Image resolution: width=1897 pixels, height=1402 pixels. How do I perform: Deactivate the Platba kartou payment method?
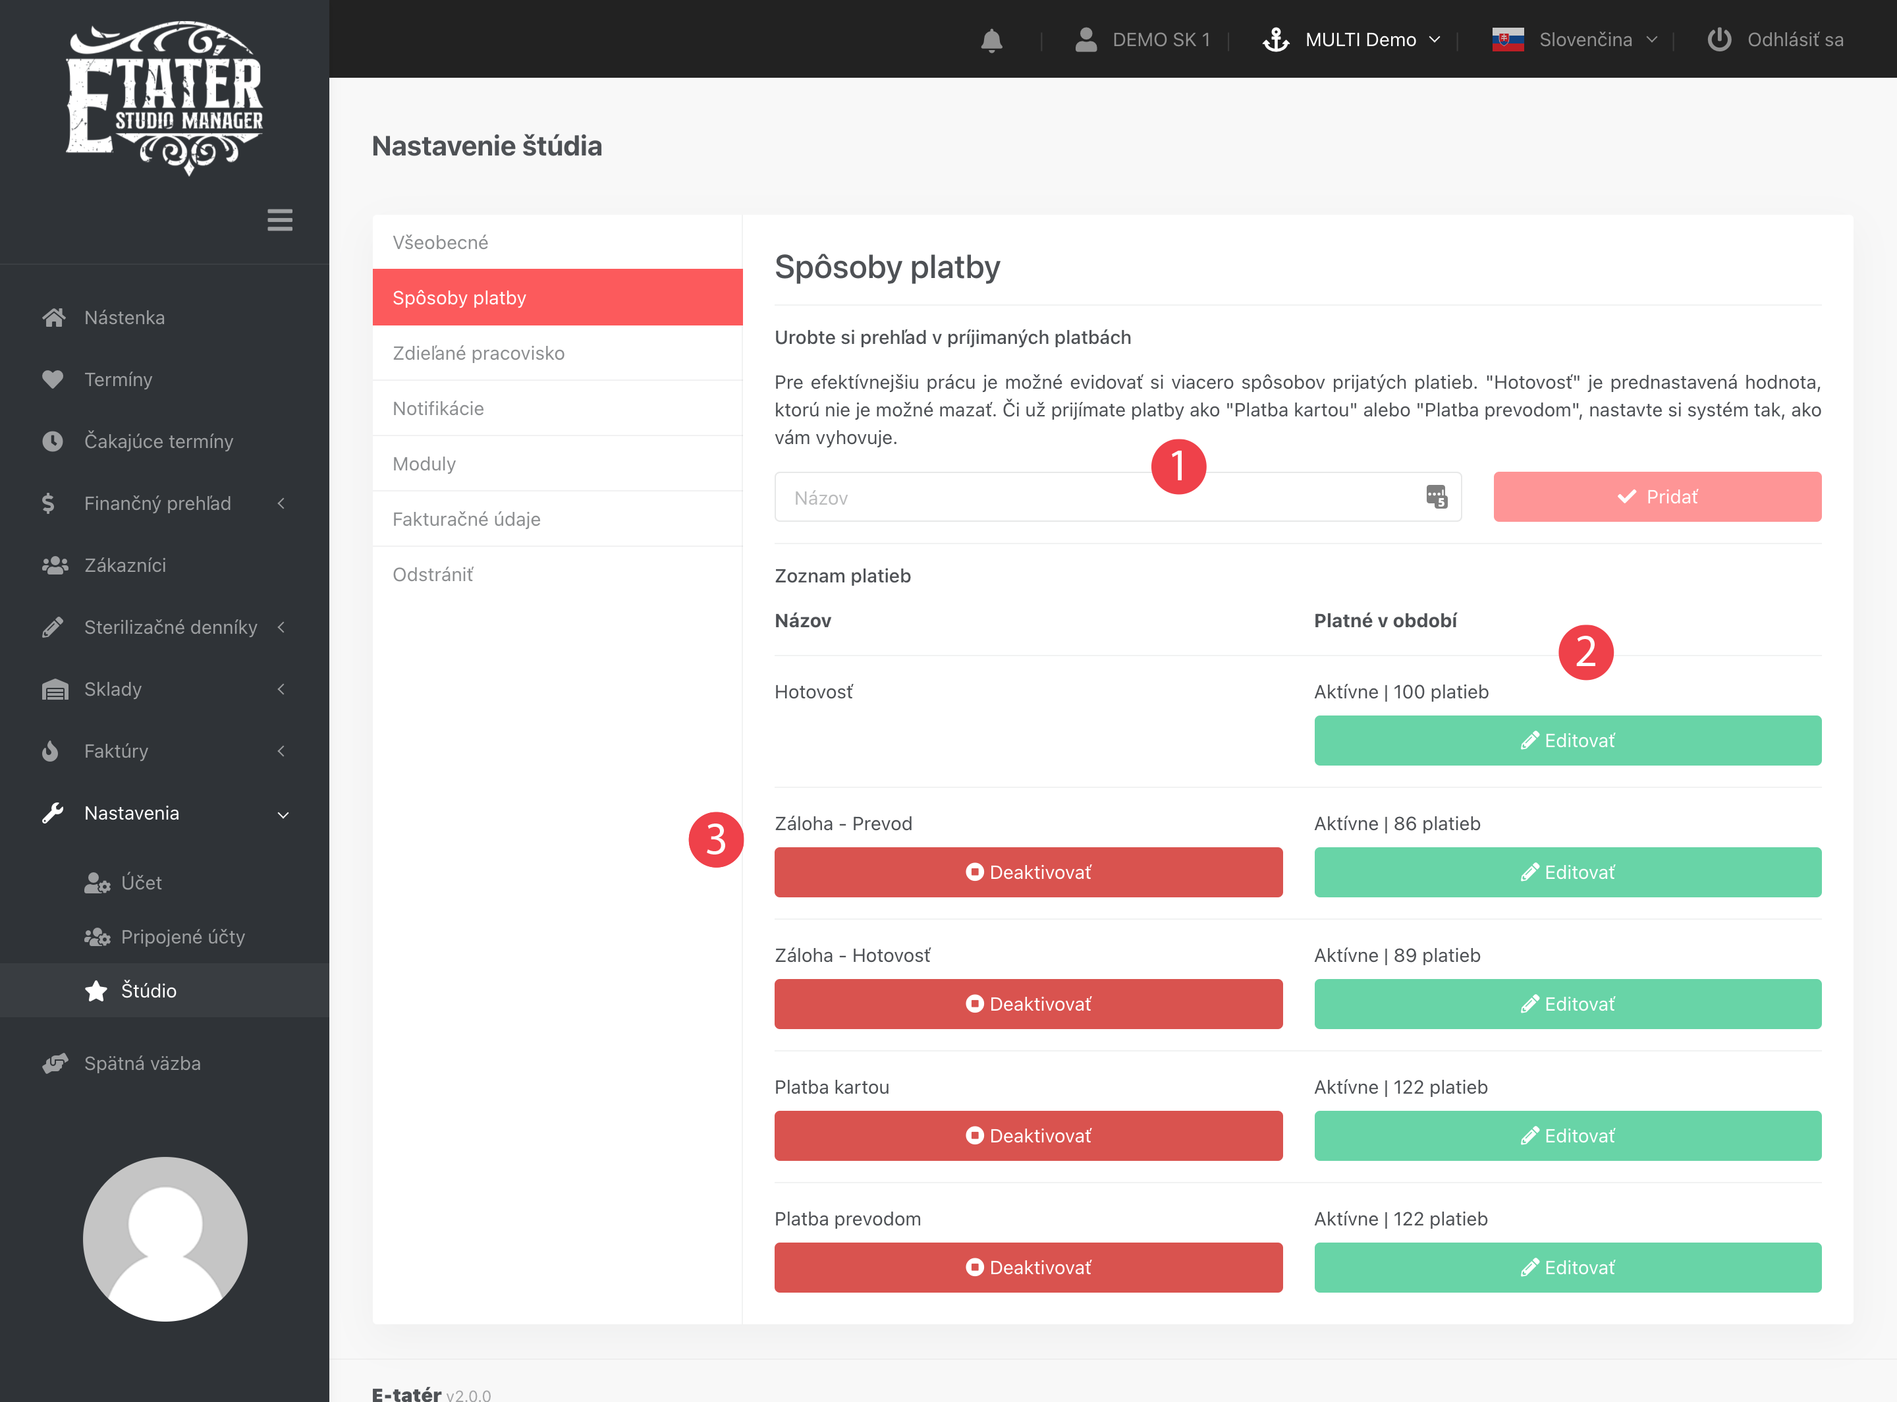(x=1028, y=1136)
